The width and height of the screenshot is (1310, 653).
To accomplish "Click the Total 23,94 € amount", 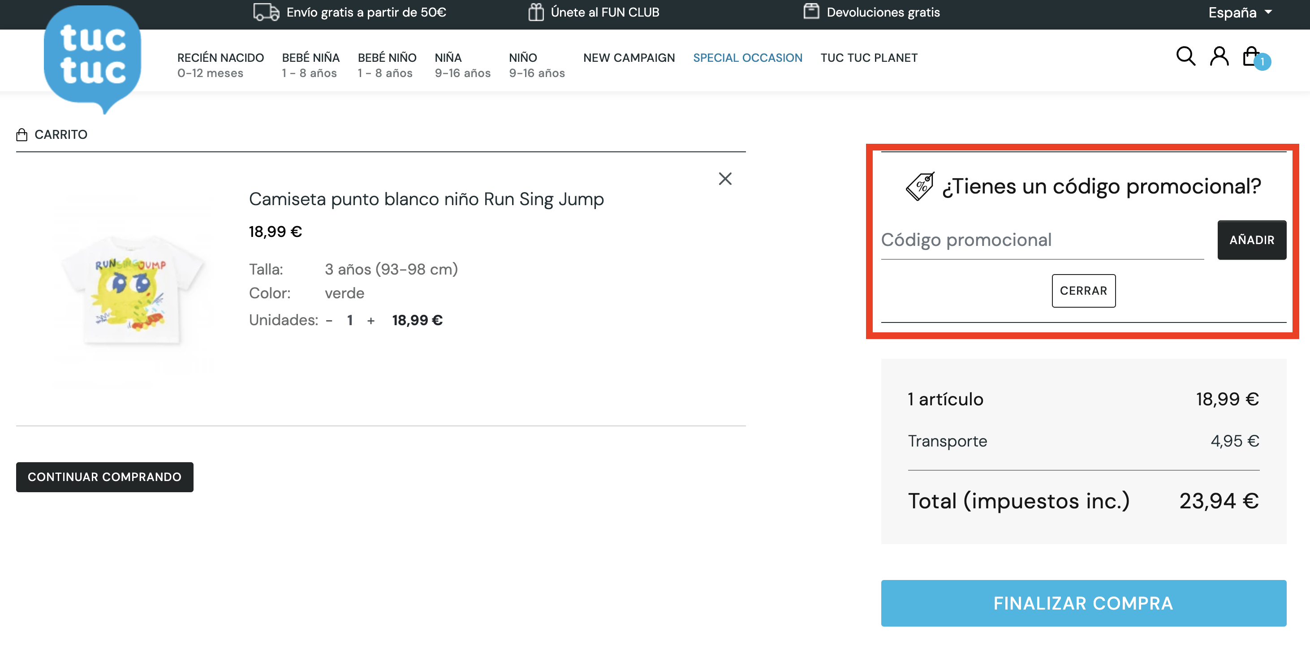I will click(1219, 501).
